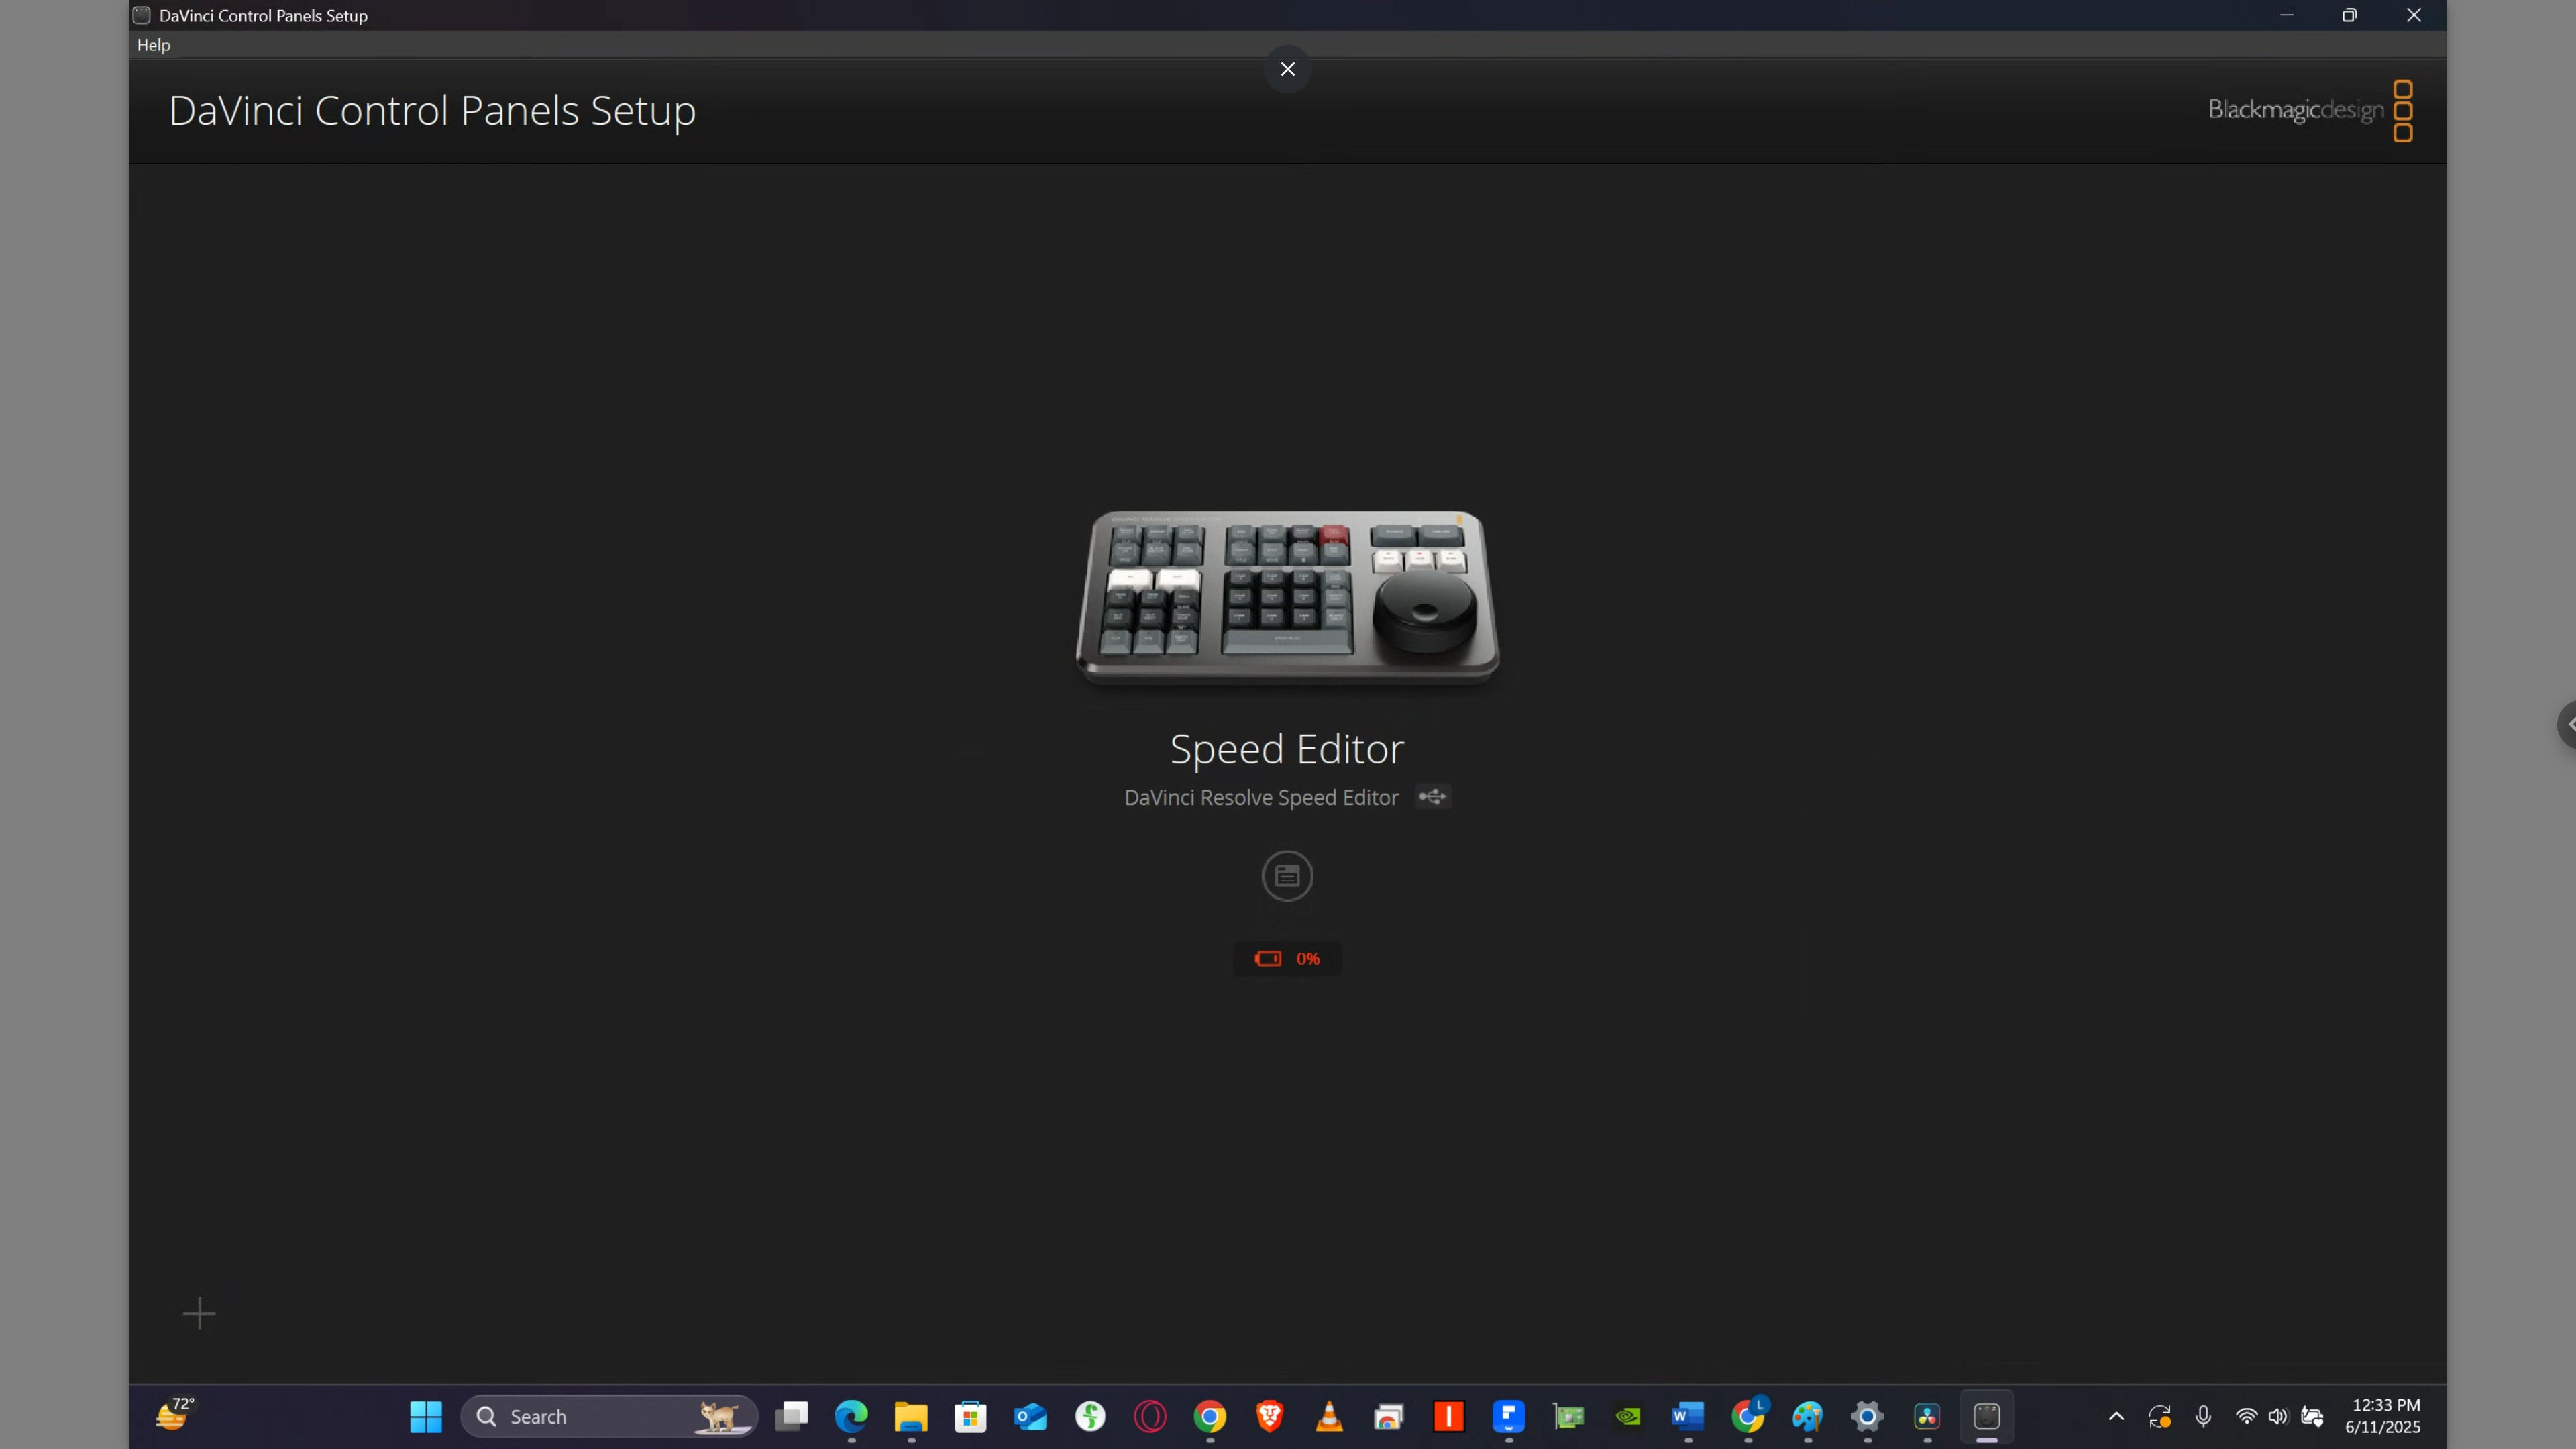Open File Explorer from the taskbar
The width and height of the screenshot is (2576, 1449).
911,1416
